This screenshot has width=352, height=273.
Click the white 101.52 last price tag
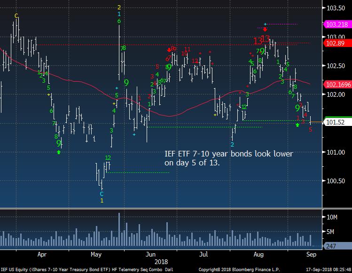(337, 122)
